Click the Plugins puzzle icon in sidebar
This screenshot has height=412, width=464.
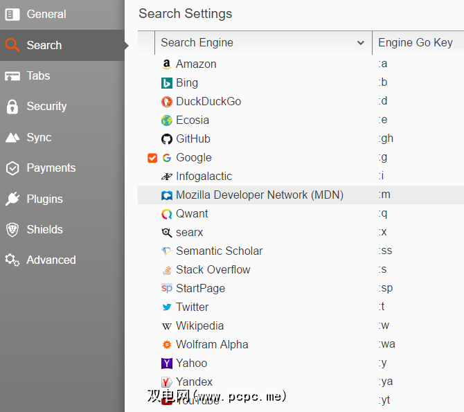pyautogui.click(x=12, y=199)
